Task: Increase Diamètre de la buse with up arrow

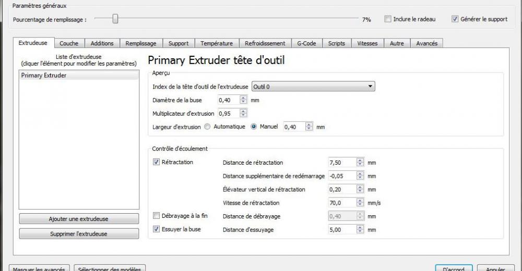Action: click(x=243, y=98)
